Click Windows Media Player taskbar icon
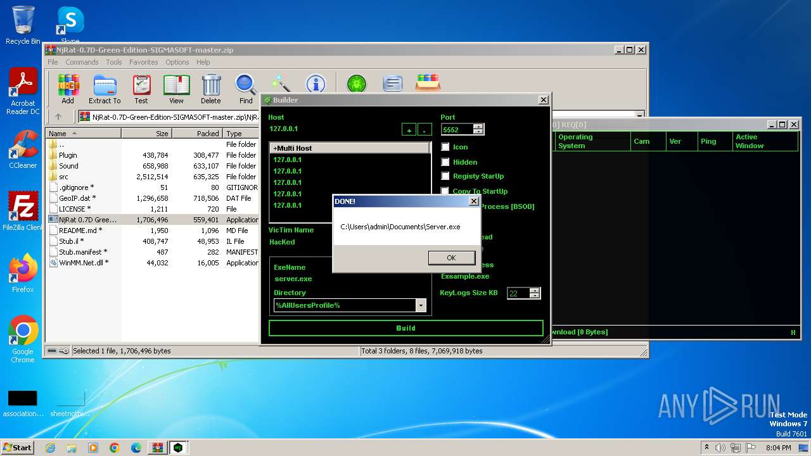This screenshot has width=811, height=456. 93,448
